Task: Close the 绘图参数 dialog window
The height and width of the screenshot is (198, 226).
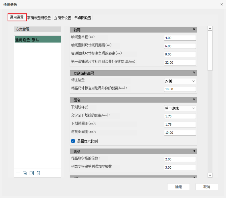Action: click(221, 4)
